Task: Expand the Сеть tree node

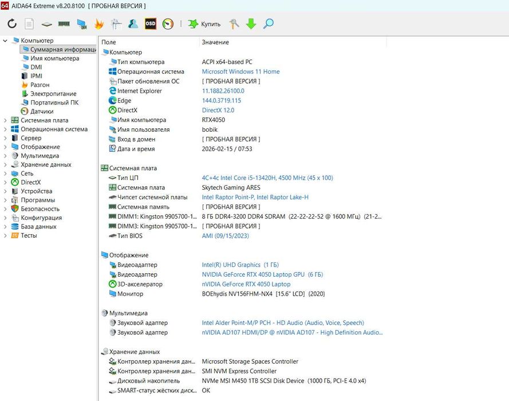Action: (x=5, y=174)
